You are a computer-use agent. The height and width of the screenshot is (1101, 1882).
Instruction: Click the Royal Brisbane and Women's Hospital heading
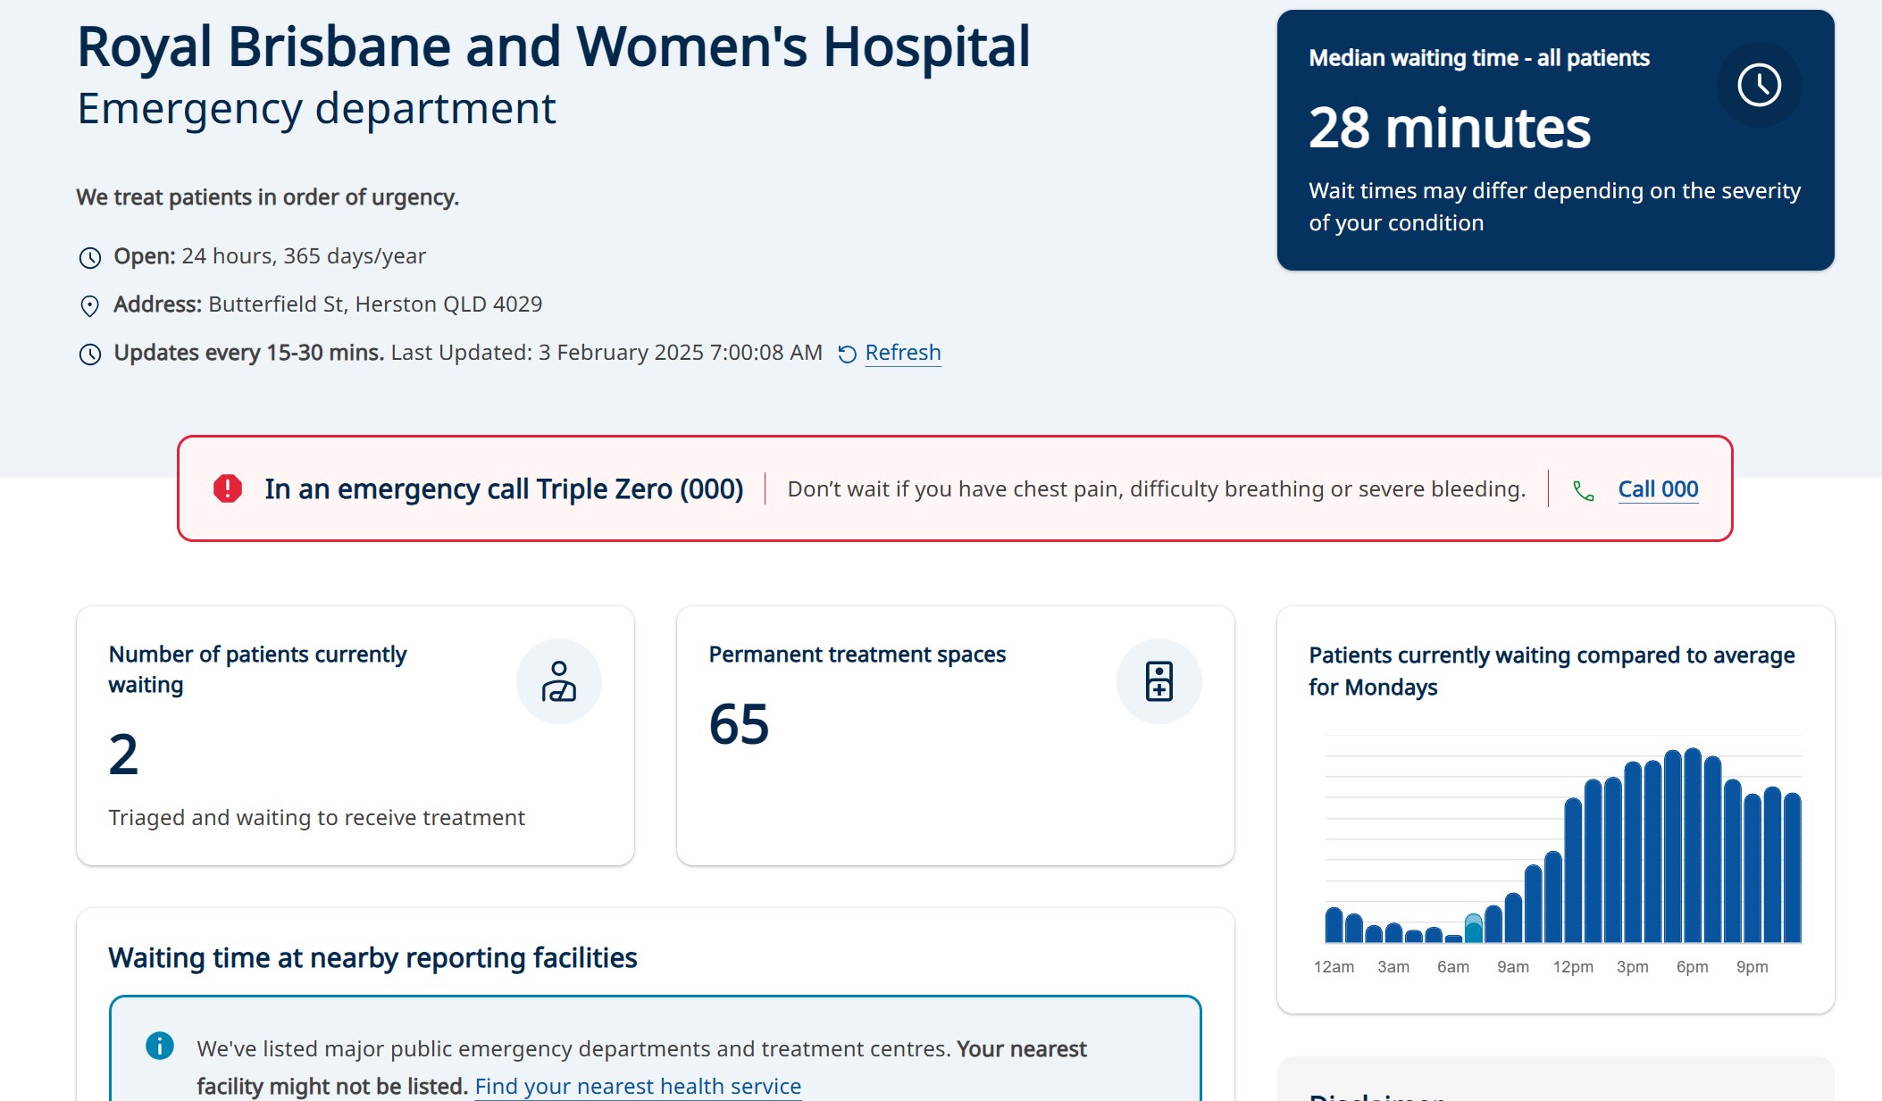pos(553,46)
